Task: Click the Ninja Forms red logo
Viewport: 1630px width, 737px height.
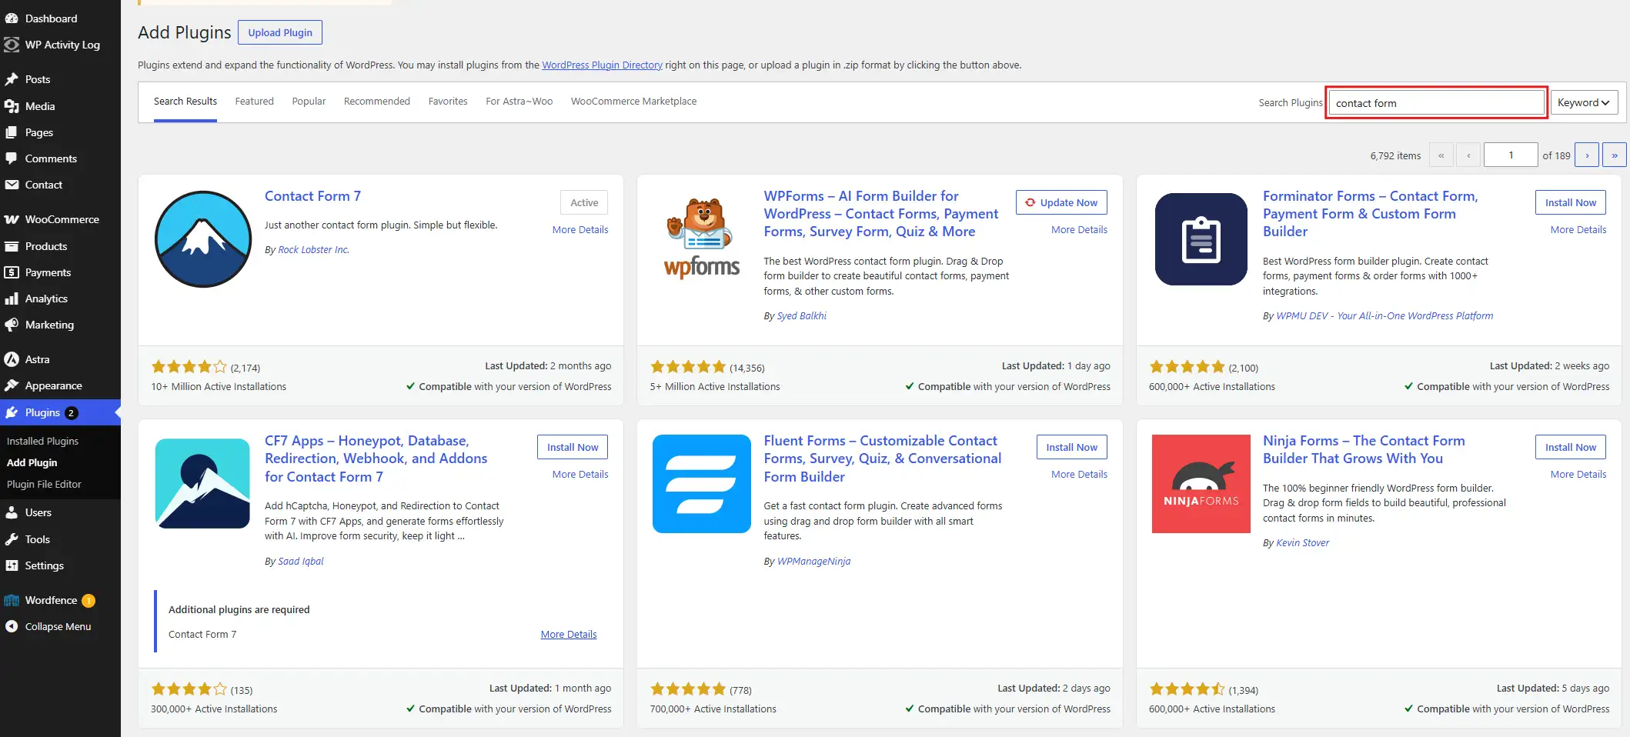Action: click(1201, 484)
